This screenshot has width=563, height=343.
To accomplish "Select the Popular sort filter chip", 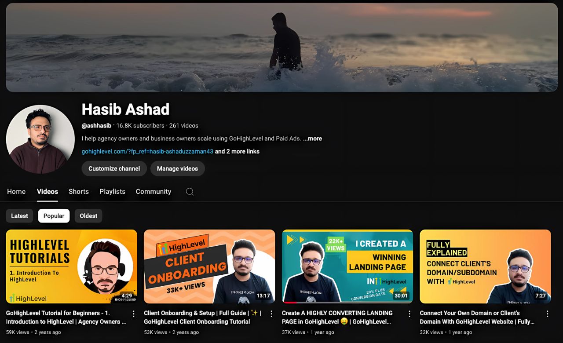I will click(54, 216).
